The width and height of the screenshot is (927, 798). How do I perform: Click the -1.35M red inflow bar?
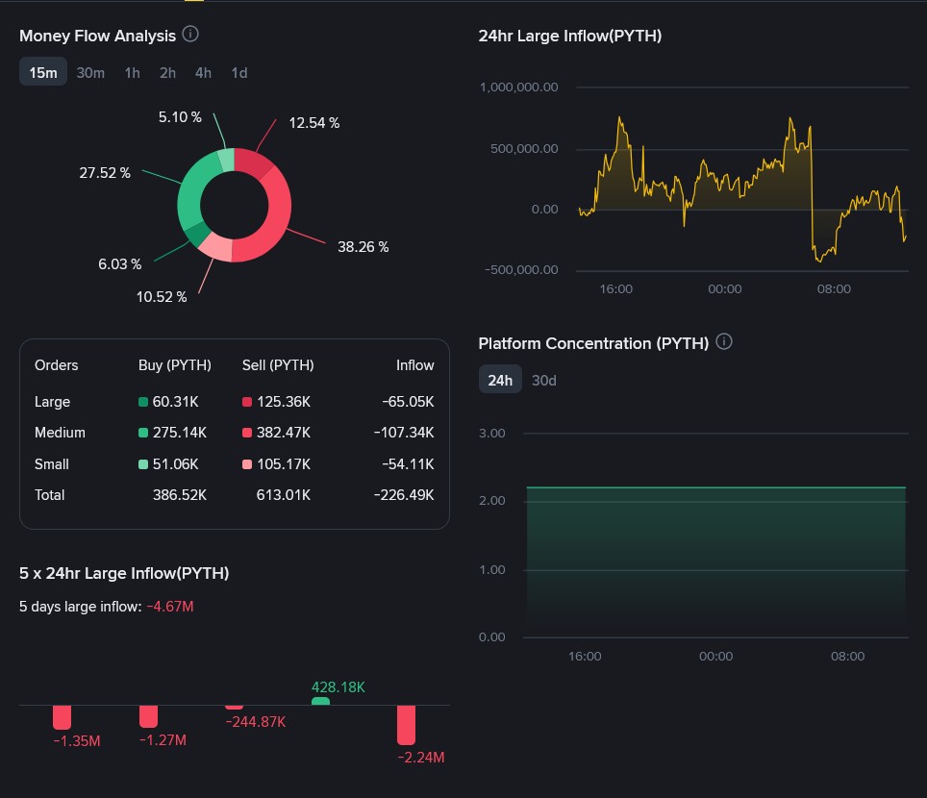(63, 716)
